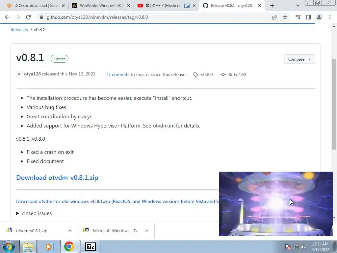The width and height of the screenshot is (337, 253).
Task: Open the Compare dropdown
Action: tap(299, 59)
